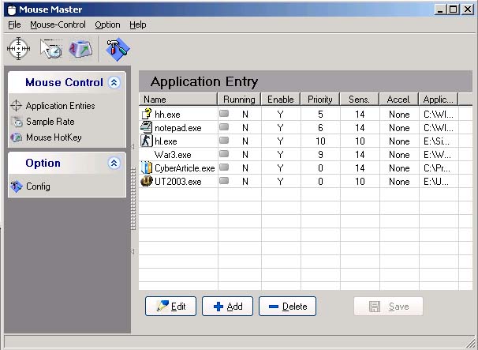Sort by the Applic... column header
The width and height of the screenshot is (478, 350).
tap(439, 100)
